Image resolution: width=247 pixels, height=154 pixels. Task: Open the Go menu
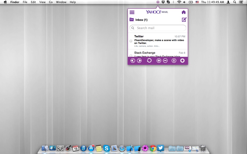click(51, 2)
